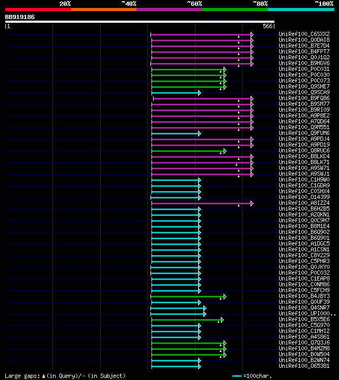Screen dimensions: 339x380
Task: Click the UniRef100_B4JBY3 label
Action: [304, 296]
